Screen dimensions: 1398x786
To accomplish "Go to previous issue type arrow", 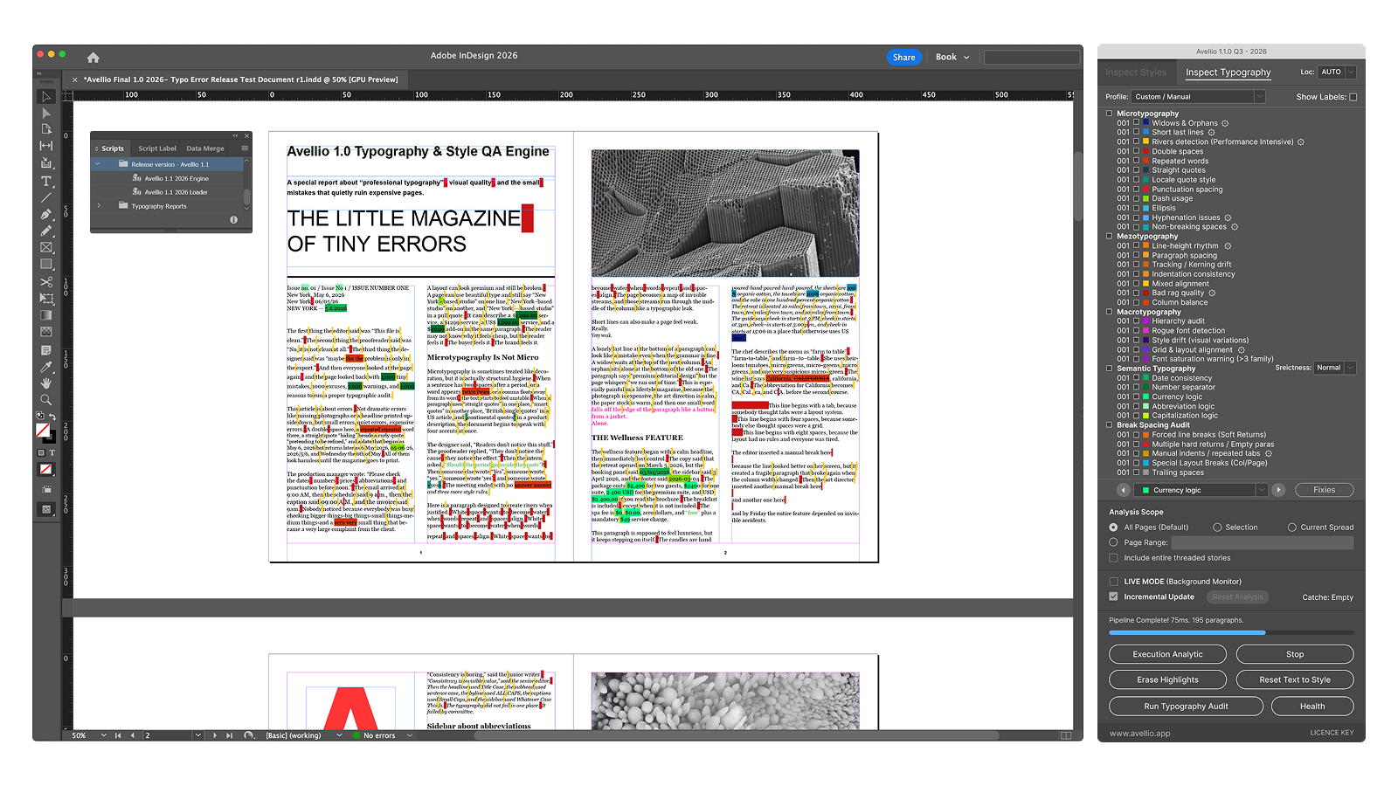I will coord(1124,490).
